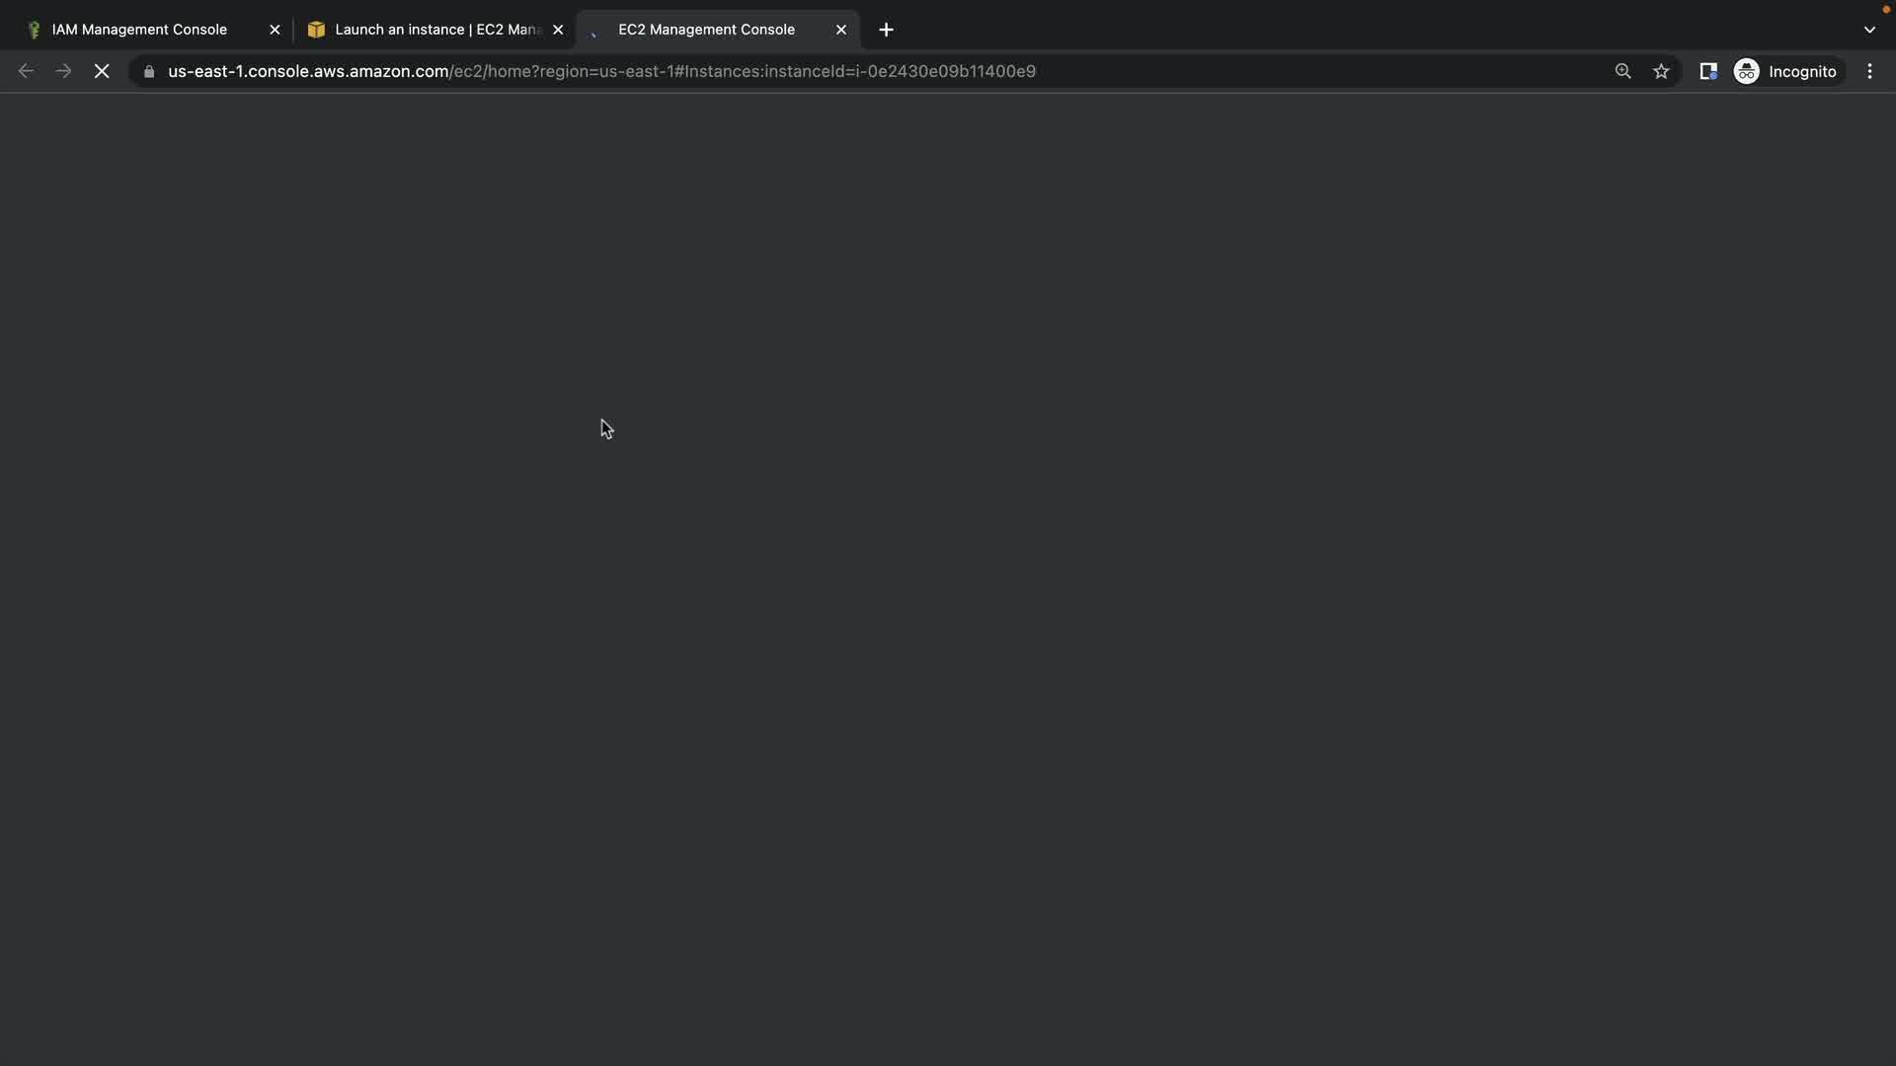Switch to IAM Management Console tab

pyautogui.click(x=139, y=30)
